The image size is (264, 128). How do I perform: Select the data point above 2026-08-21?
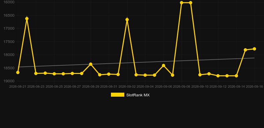click(x=18, y=72)
